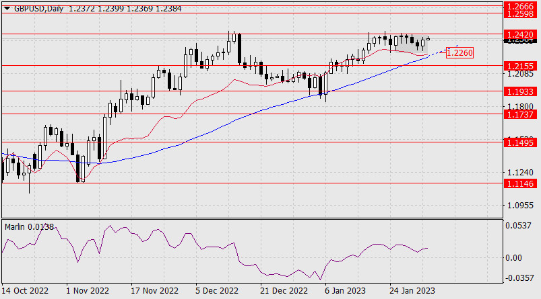Click the 1.2666 price level label

[520, 6]
